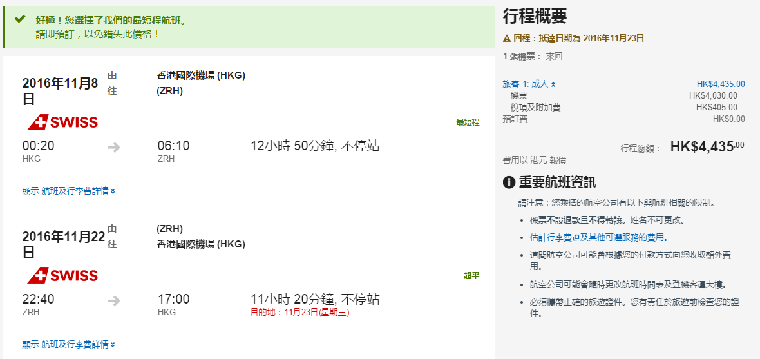Click the 12小時 50分鐘, 不停站 duration text

315,146
